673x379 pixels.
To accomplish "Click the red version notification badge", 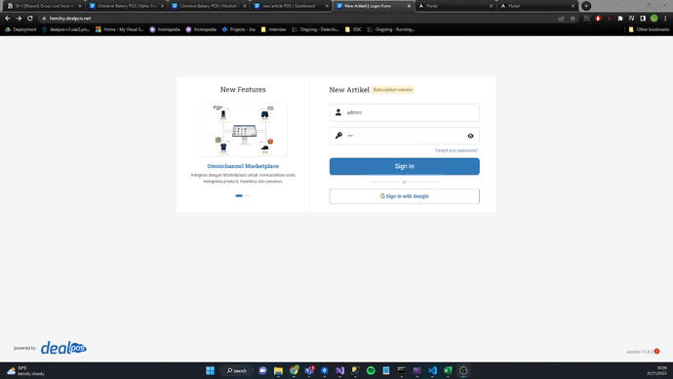I will [656, 351].
